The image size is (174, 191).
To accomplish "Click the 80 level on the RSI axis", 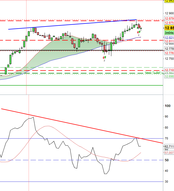I will coord(166,128).
